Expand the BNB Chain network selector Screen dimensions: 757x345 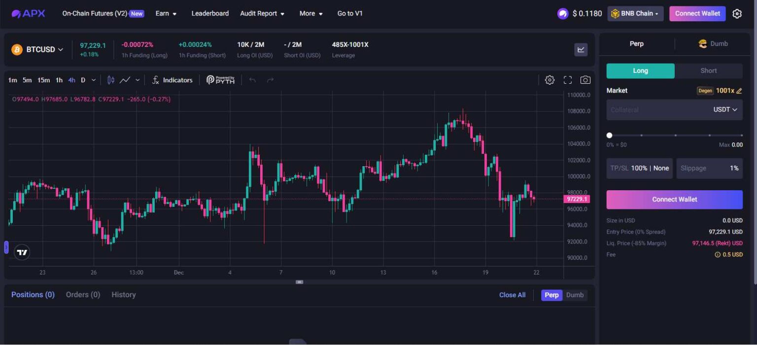(635, 13)
